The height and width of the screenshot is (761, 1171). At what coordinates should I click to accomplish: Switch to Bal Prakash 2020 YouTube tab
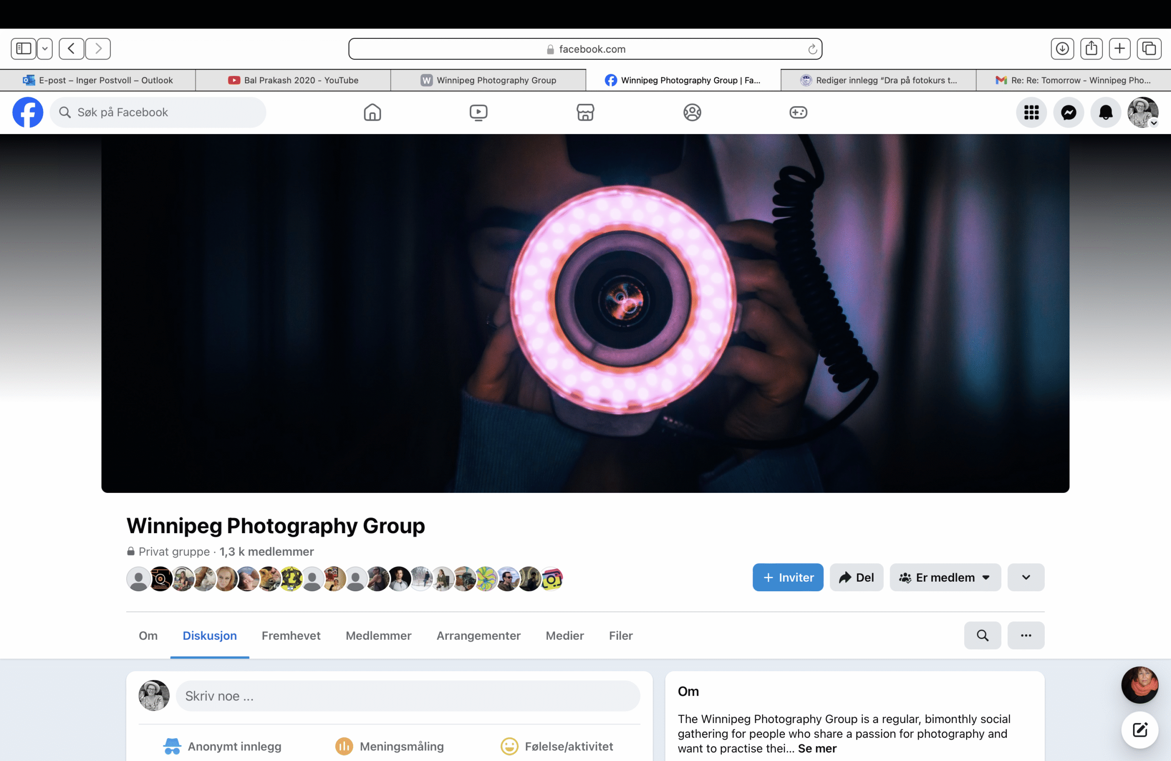[293, 80]
